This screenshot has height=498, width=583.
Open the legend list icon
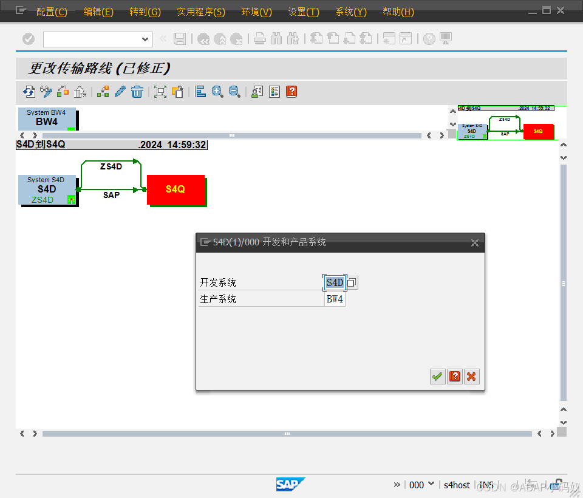click(274, 92)
